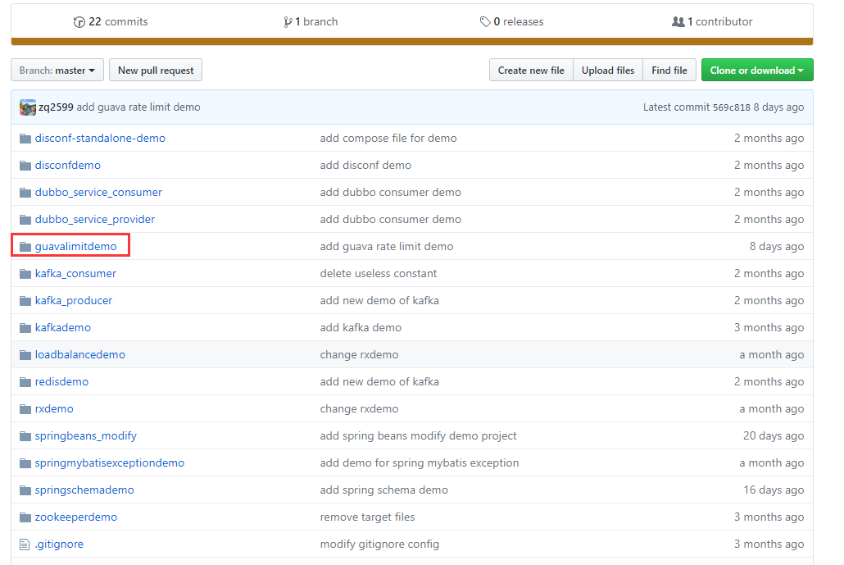Click folder icon beside zookeeperdemo
The width and height of the screenshot is (844, 565).
25,517
